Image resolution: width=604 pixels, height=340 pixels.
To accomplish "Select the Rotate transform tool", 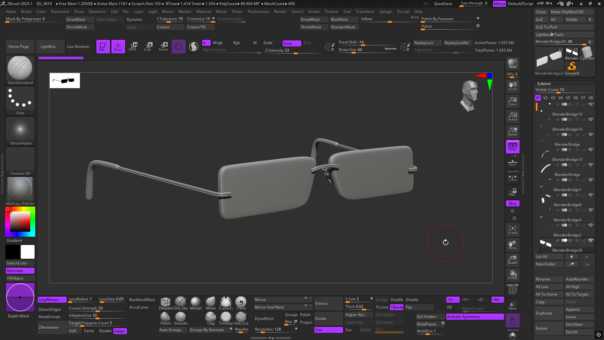I will click(163, 46).
